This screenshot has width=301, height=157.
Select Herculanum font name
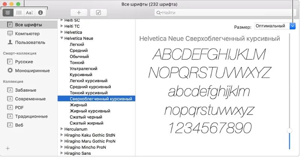[x=76, y=129]
